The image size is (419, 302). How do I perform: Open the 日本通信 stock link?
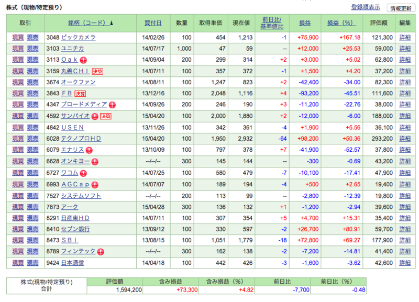tap(72, 263)
